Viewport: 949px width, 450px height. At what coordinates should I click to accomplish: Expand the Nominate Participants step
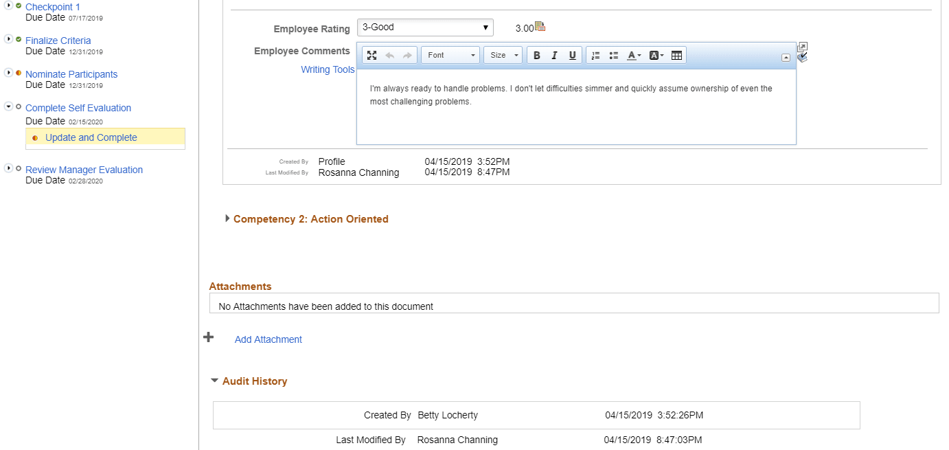coord(8,73)
